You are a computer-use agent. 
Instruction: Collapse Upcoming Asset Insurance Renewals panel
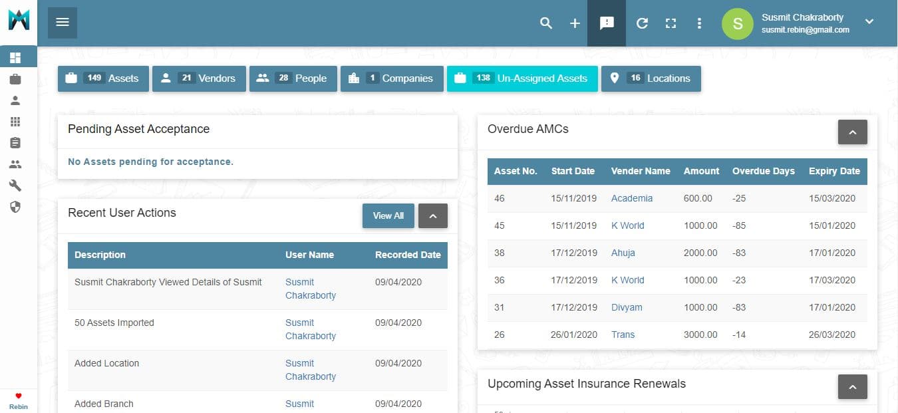pos(852,386)
